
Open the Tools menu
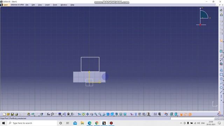click(x=55, y=5)
